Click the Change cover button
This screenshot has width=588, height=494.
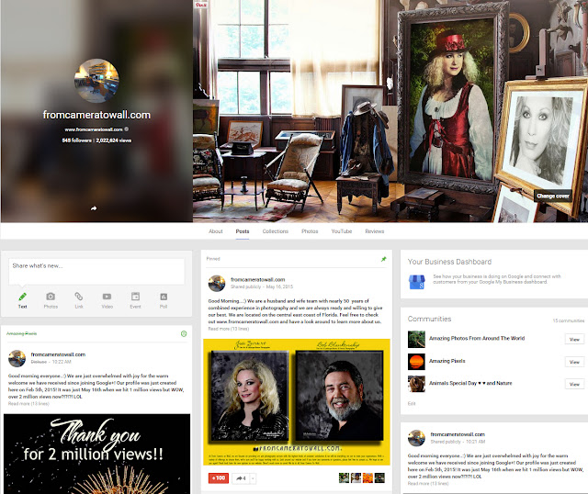pyautogui.click(x=553, y=196)
